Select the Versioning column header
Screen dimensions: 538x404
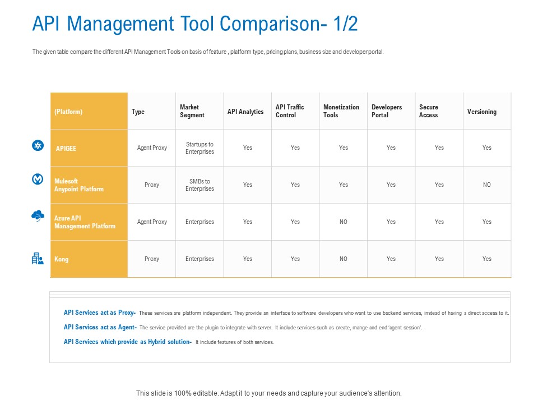click(x=487, y=111)
